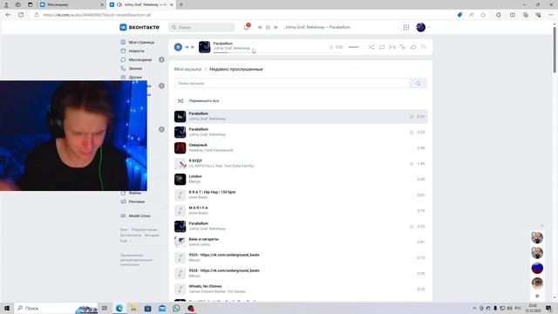
Task: Switch to the Мессенджер browser tab
Action: coord(71,4)
